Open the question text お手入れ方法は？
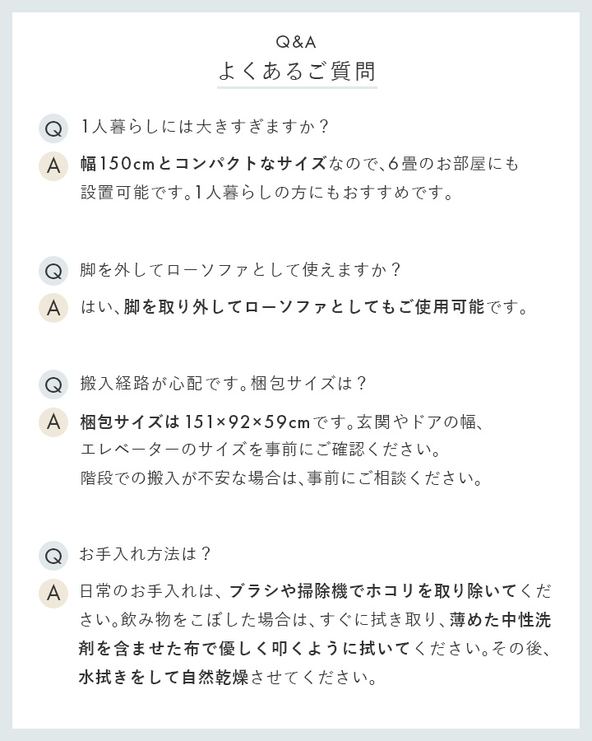 (x=147, y=554)
